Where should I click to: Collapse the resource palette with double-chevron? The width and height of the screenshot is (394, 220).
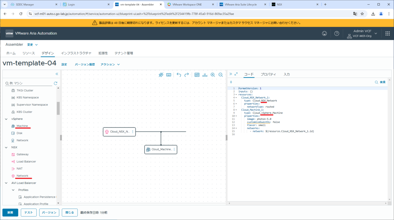tap(57, 74)
